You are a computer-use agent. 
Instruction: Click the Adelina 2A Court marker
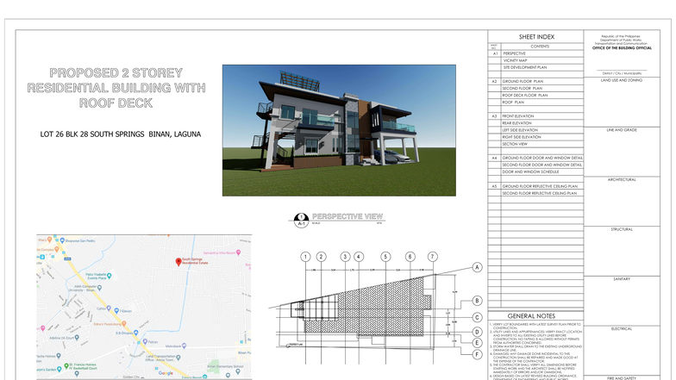point(77,338)
